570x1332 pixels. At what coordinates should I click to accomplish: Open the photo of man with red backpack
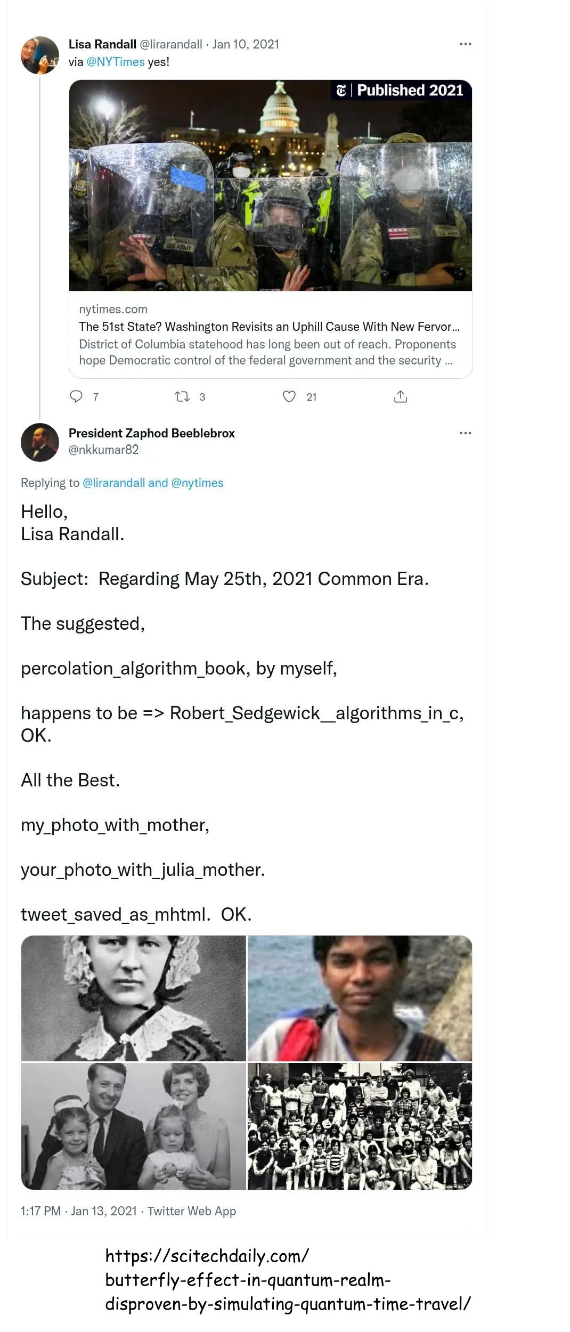360,998
